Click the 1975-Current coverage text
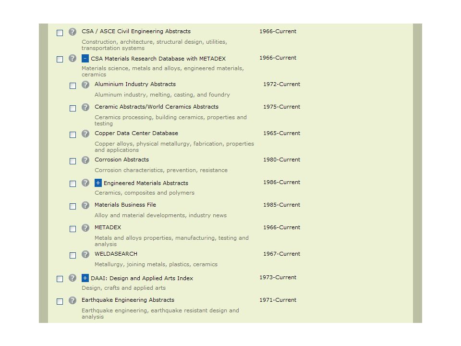The height and width of the screenshot is (346, 461). point(282,107)
